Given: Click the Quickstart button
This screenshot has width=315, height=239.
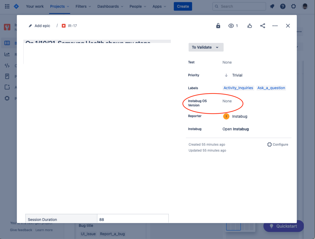Looking at the screenshot, I should click(283, 226).
